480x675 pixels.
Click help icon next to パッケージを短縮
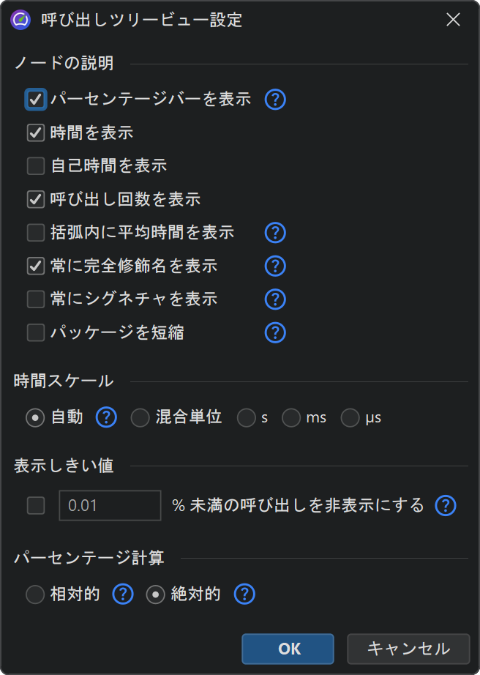[x=274, y=332]
